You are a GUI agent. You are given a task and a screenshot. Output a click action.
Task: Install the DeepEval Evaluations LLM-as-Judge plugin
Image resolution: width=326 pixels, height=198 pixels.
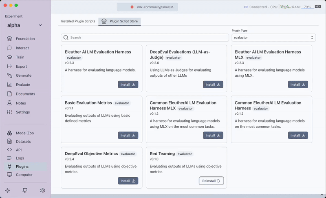tap(213, 85)
